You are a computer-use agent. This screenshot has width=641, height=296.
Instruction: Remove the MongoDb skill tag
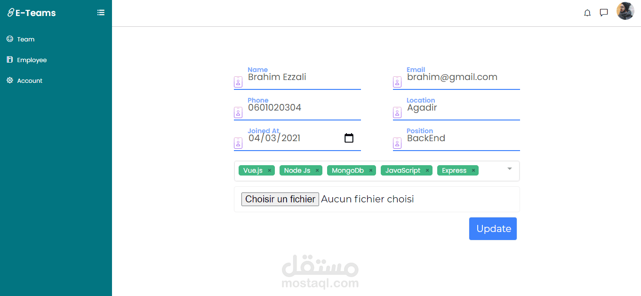click(371, 170)
